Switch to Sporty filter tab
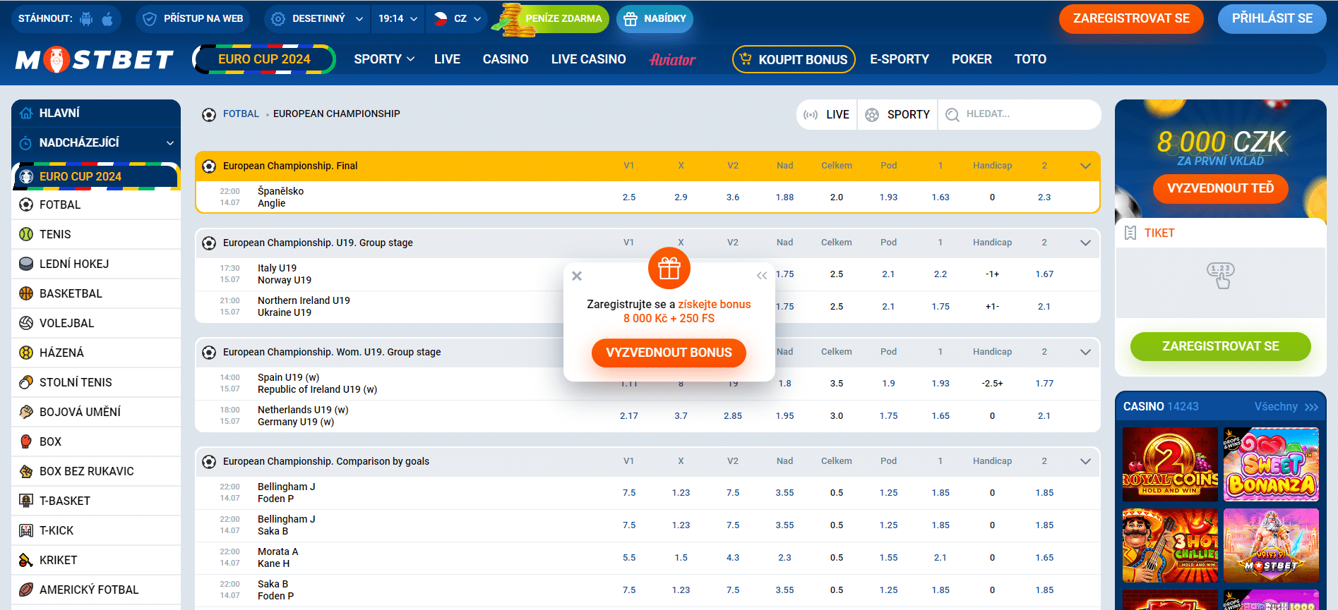The width and height of the screenshot is (1338, 610). (x=897, y=114)
